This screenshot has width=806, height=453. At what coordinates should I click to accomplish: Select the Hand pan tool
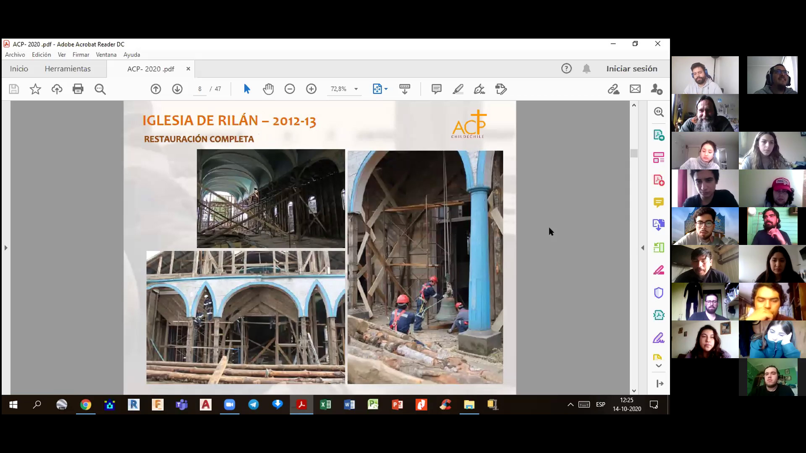tap(268, 89)
